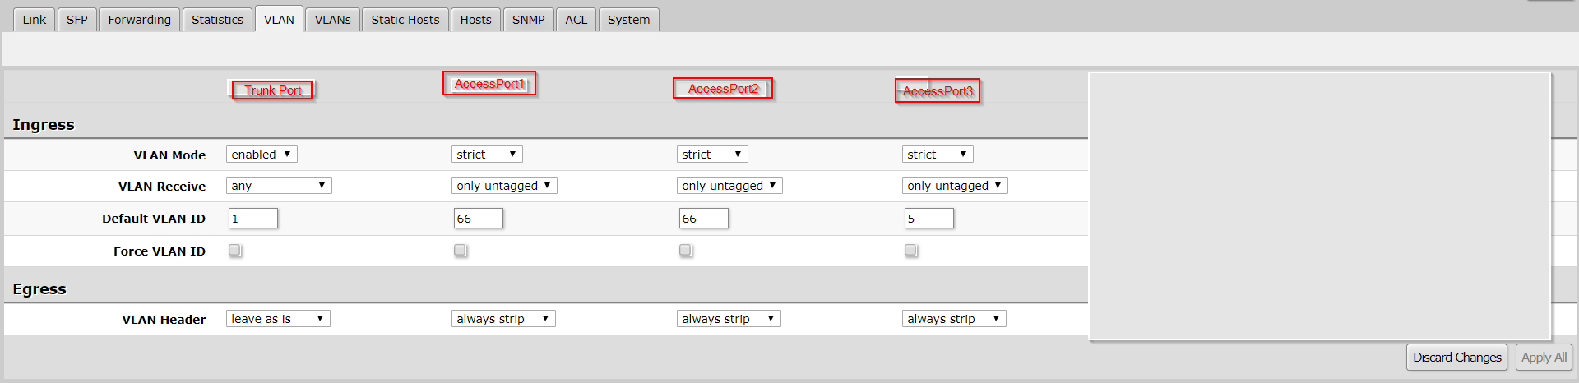Image resolution: width=1579 pixels, height=383 pixels.
Task: Open the Static Hosts tab
Action: click(405, 20)
